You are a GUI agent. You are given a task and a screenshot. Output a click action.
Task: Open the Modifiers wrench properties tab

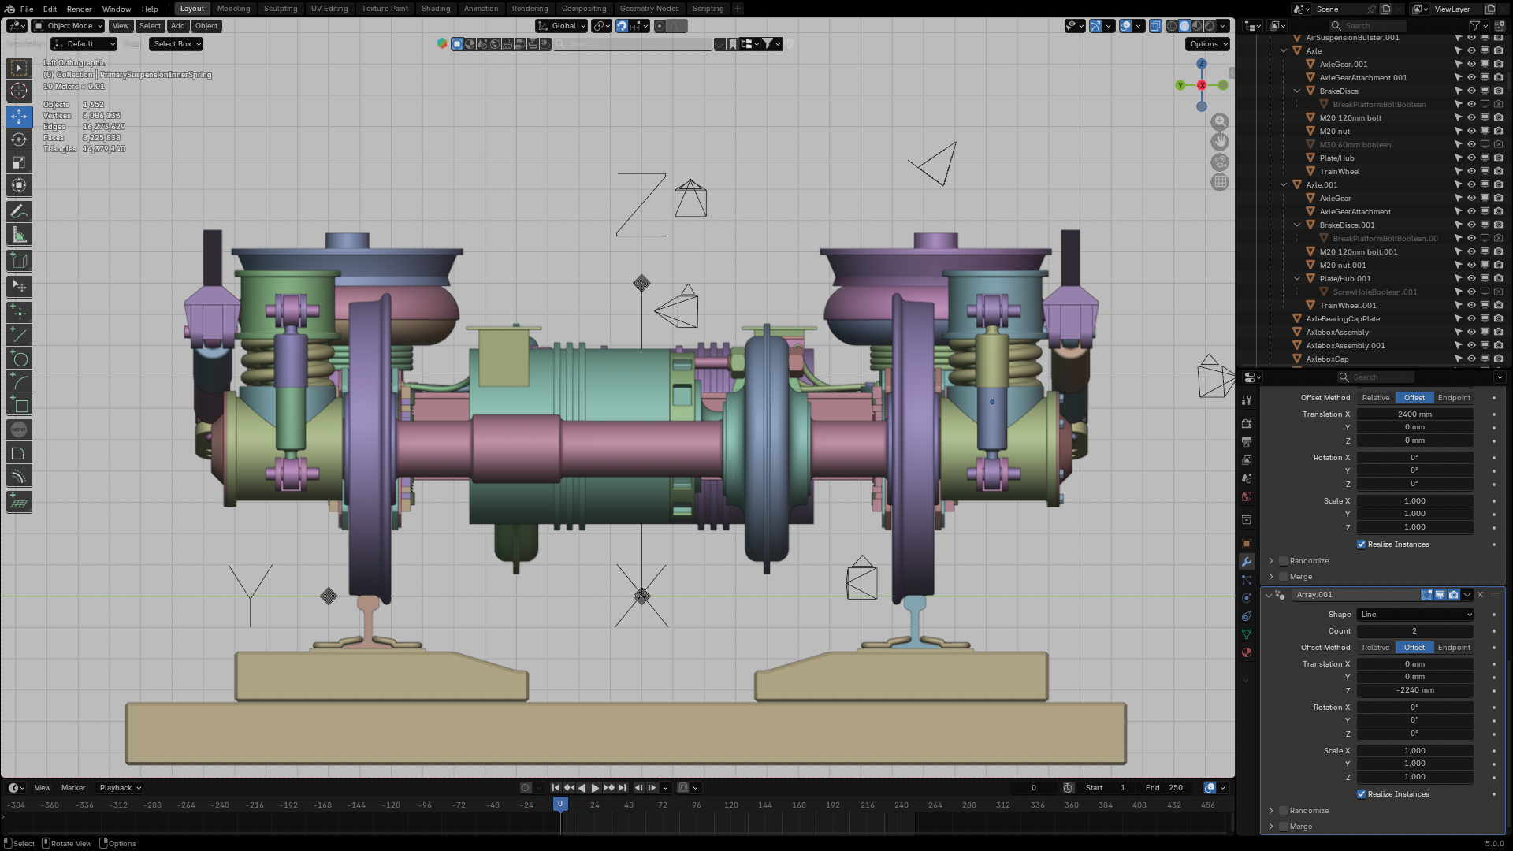pyautogui.click(x=1247, y=562)
